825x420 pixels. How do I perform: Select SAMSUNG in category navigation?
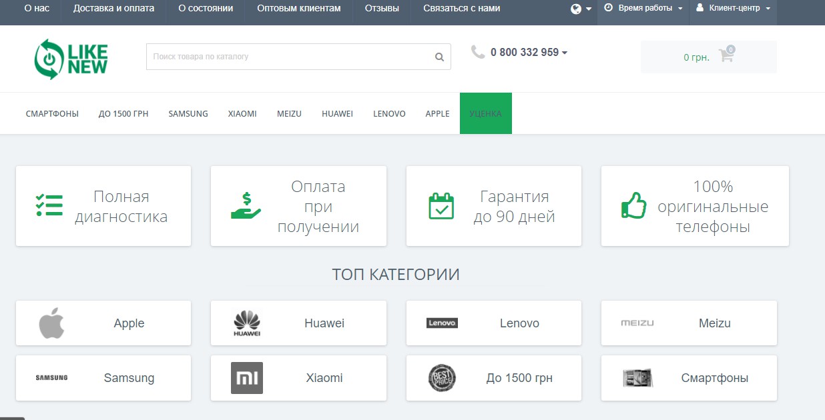[x=188, y=114]
